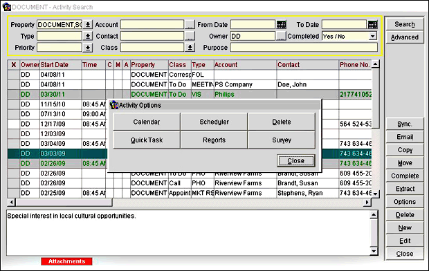Choose Calendar in Activity Options
429x271 pixels.
click(147, 122)
